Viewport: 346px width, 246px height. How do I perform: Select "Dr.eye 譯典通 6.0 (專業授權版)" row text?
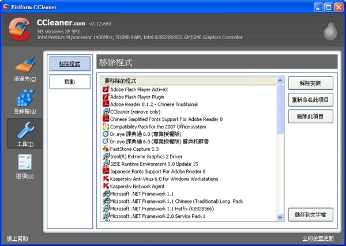pos(146,134)
